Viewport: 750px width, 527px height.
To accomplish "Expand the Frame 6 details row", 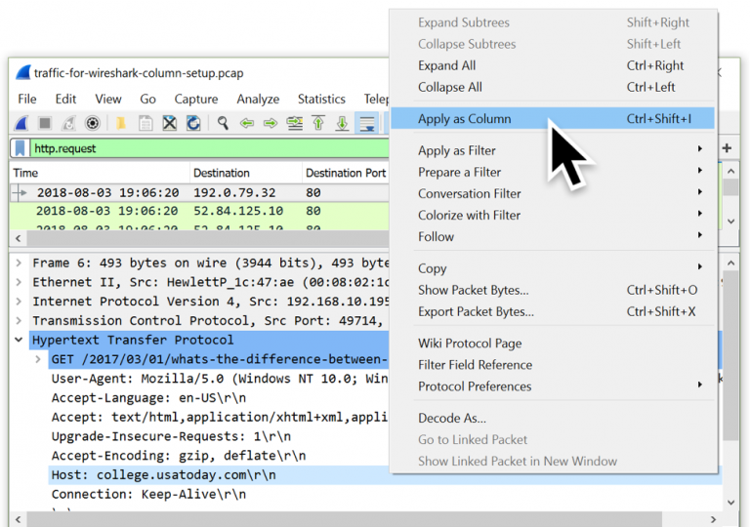I will tap(19, 263).
